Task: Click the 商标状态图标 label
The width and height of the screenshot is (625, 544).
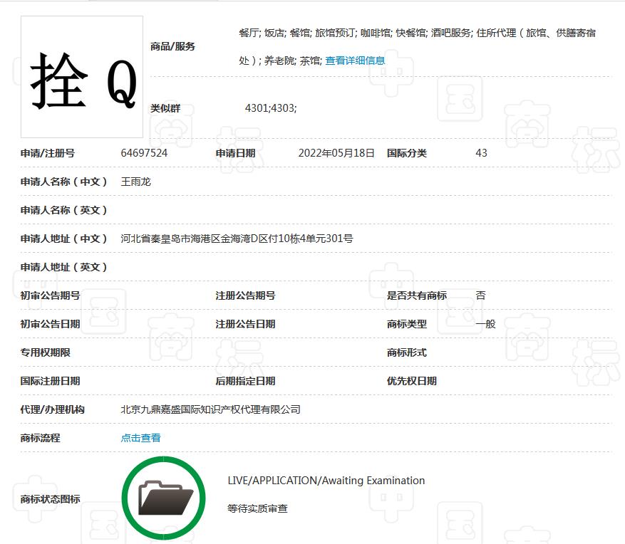Action: (x=50, y=499)
